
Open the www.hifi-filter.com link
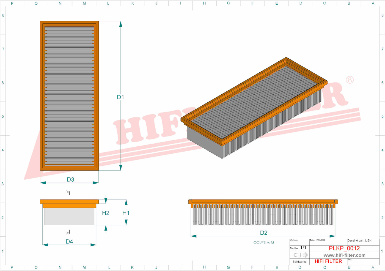(344, 255)
